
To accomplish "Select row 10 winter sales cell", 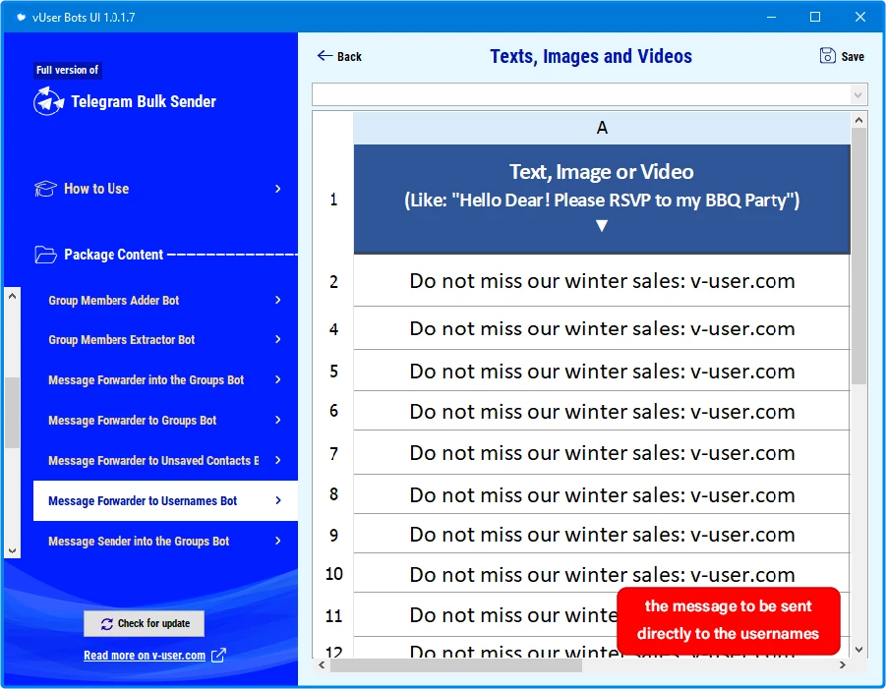I will click(602, 574).
